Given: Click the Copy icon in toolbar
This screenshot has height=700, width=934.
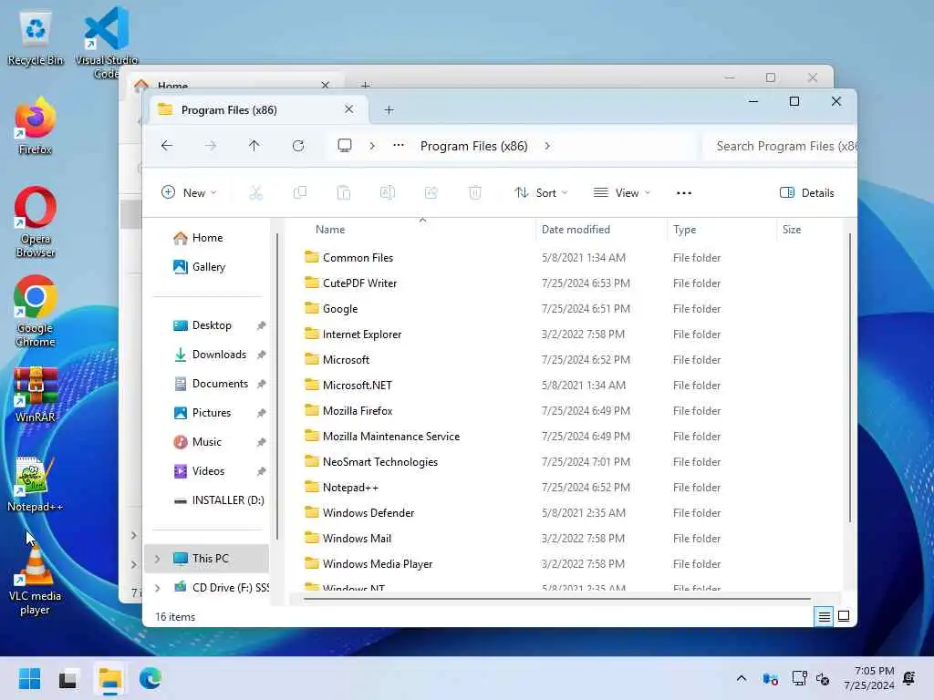Looking at the screenshot, I should click(299, 193).
